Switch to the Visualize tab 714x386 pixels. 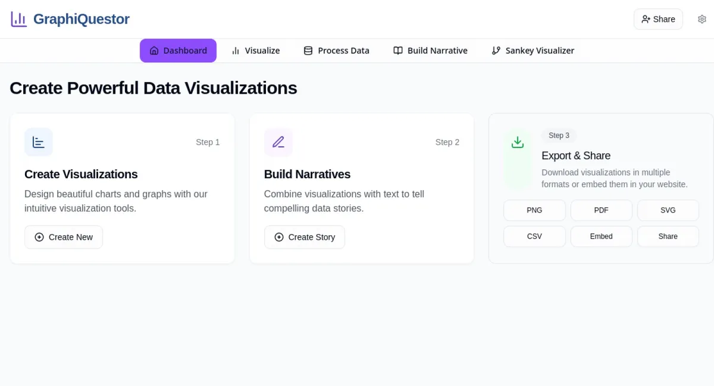pos(256,51)
